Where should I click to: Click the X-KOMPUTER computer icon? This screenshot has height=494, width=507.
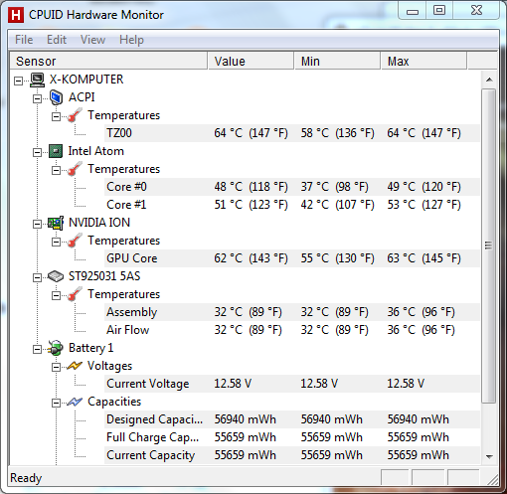tap(37, 80)
